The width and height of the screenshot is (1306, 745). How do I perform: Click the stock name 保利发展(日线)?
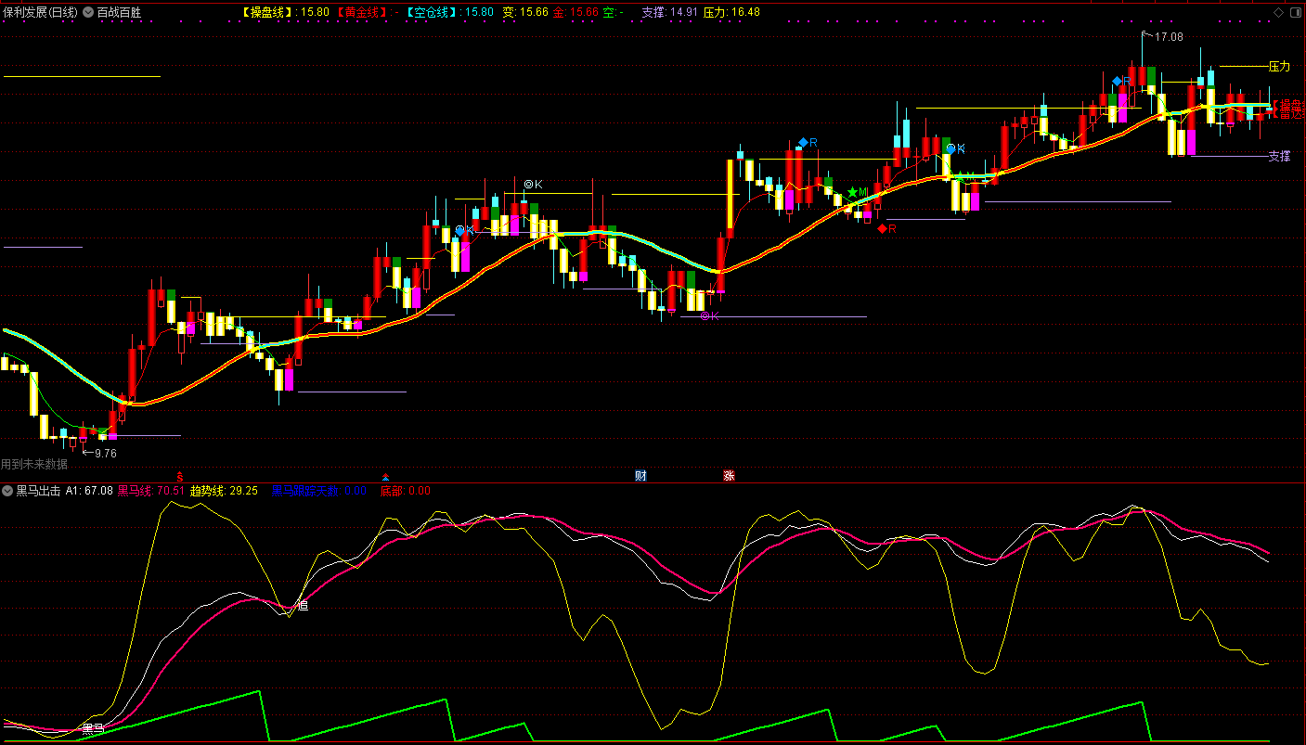click(41, 13)
